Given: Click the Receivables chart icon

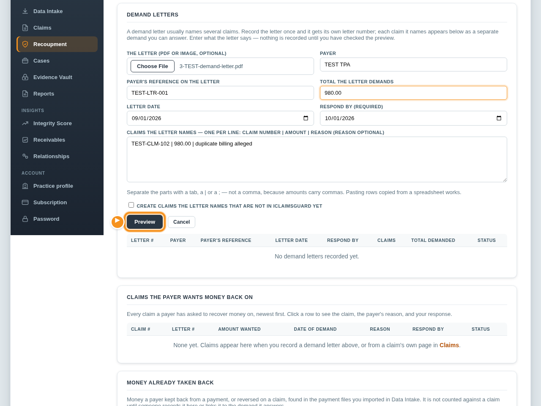Looking at the screenshot, I should tap(25, 140).
